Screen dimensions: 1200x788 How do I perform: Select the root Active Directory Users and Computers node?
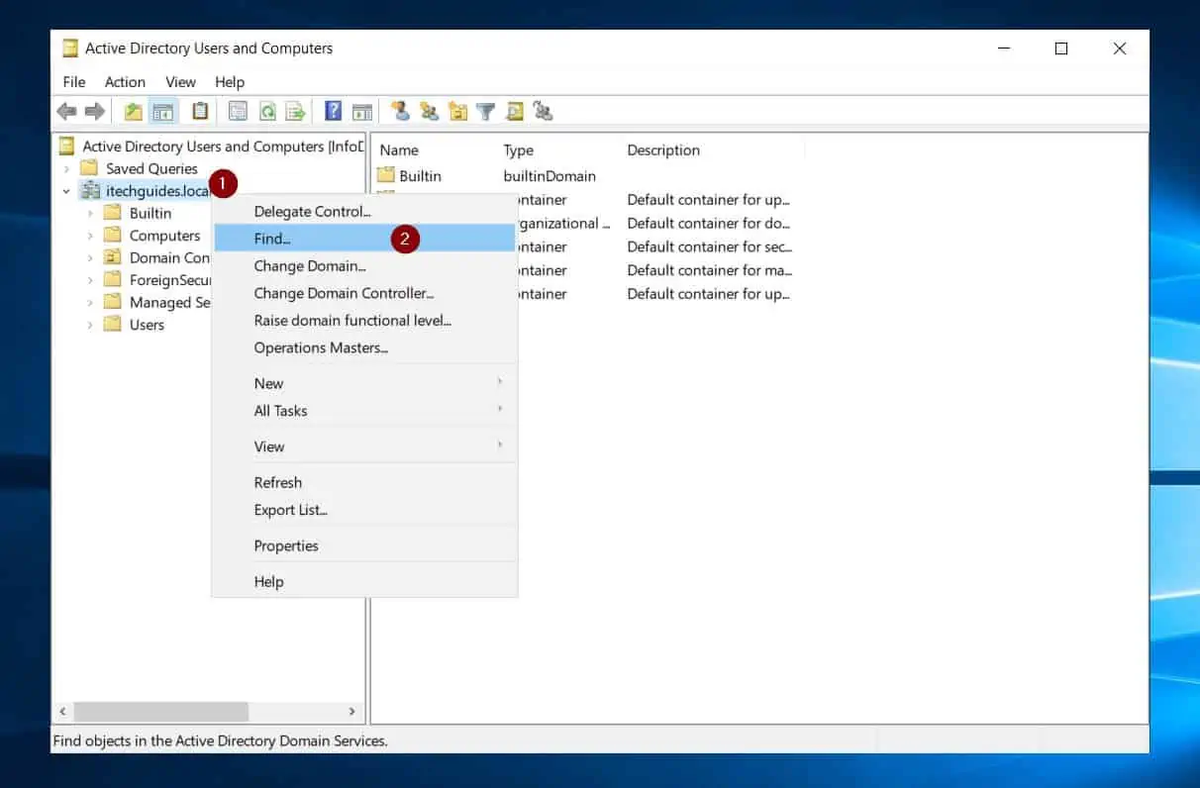[223, 147]
